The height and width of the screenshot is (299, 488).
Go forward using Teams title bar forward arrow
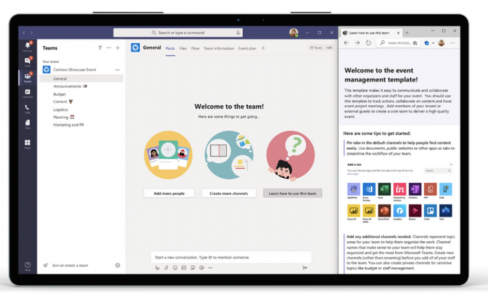[31, 32]
